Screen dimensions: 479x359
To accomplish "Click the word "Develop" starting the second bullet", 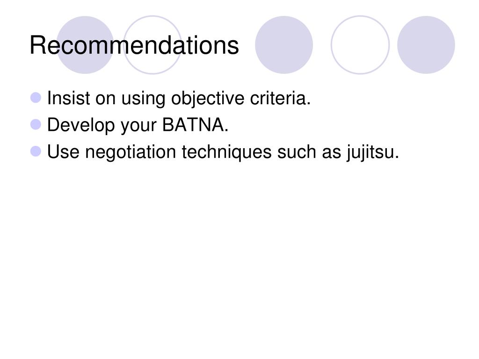I will pos(80,125).
